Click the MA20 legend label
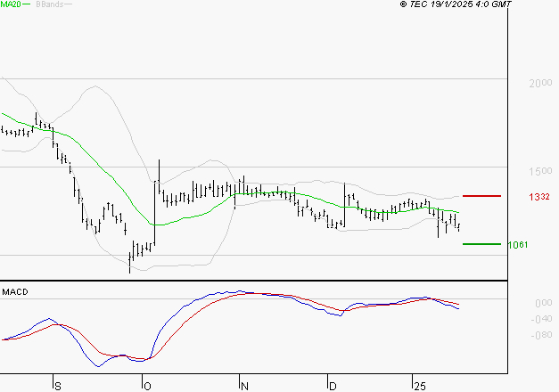 (x=10, y=4)
